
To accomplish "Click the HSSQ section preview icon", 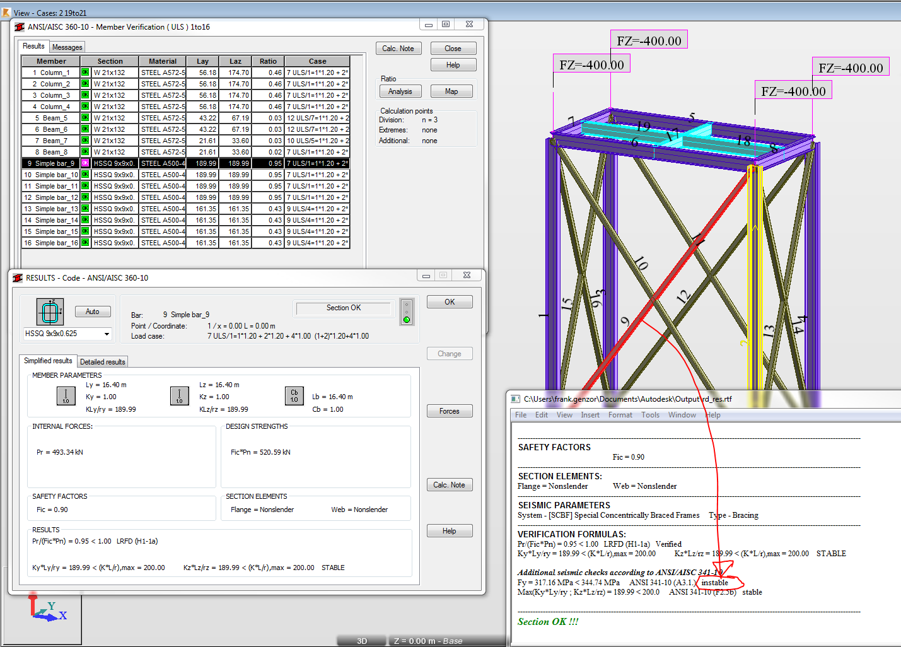I will click(49, 312).
